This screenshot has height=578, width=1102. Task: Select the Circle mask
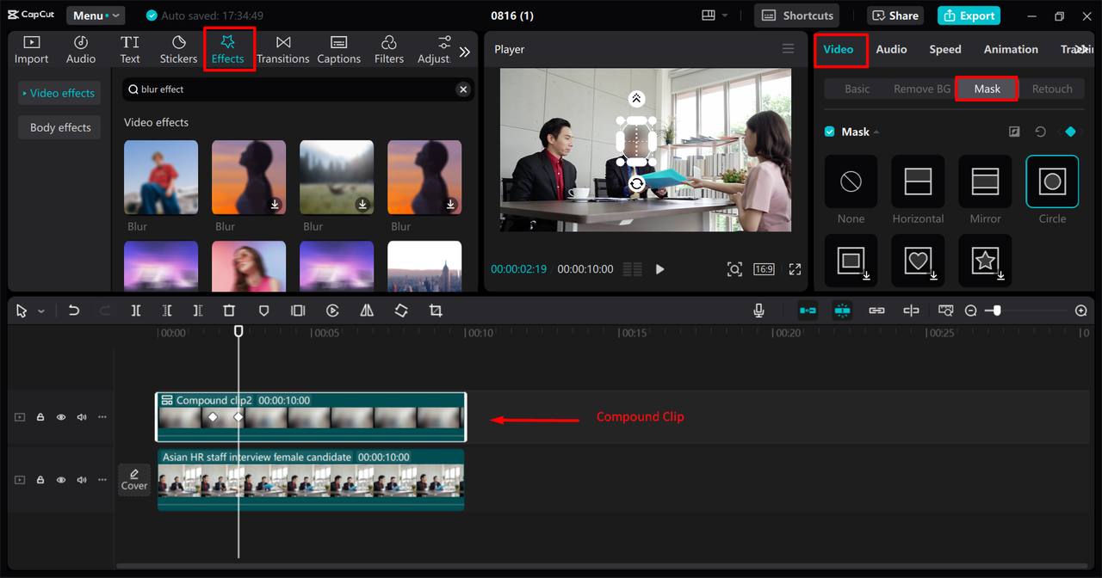(x=1052, y=181)
